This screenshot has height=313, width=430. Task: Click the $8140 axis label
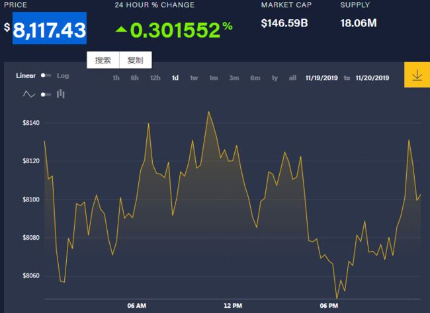coord(31,123)
